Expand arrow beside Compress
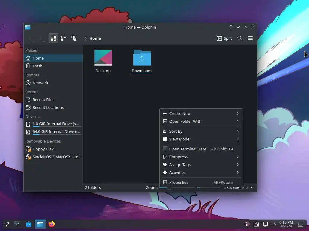The width and height of the screenshot is (309, 231). (238, 157)
